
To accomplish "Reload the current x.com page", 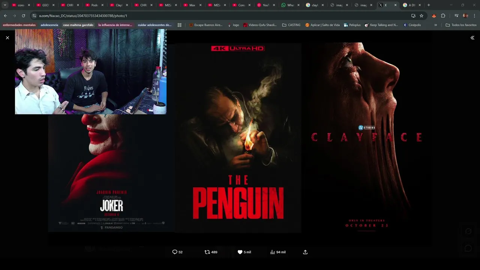I will [23, 16].
